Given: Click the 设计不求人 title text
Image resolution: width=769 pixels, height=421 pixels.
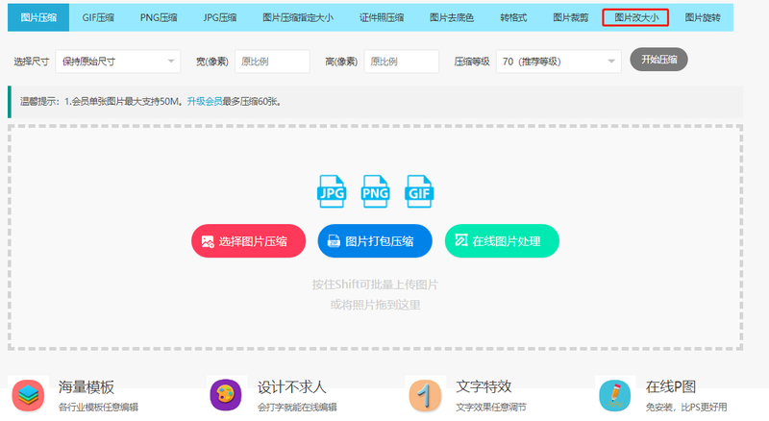Looking at the screenshot, I should (x=292, y=386).
